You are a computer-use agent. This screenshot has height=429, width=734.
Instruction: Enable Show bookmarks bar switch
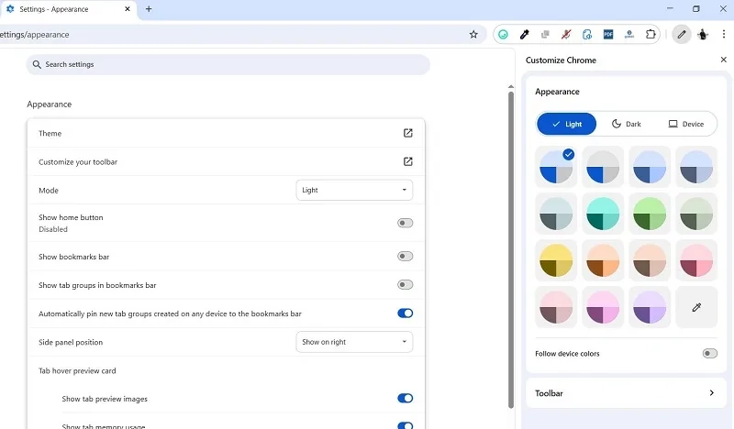(405, 256)
